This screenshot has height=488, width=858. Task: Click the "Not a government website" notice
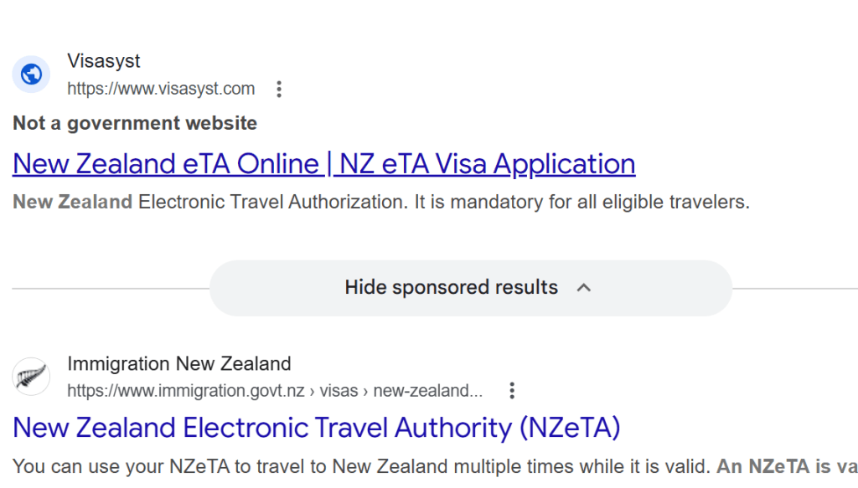(x=135, y=123)
